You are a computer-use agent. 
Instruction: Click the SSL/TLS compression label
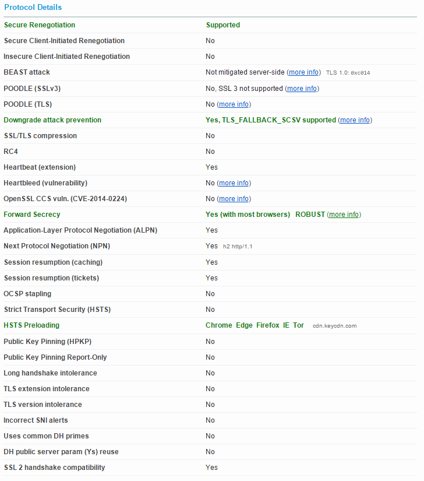point(40,136)
